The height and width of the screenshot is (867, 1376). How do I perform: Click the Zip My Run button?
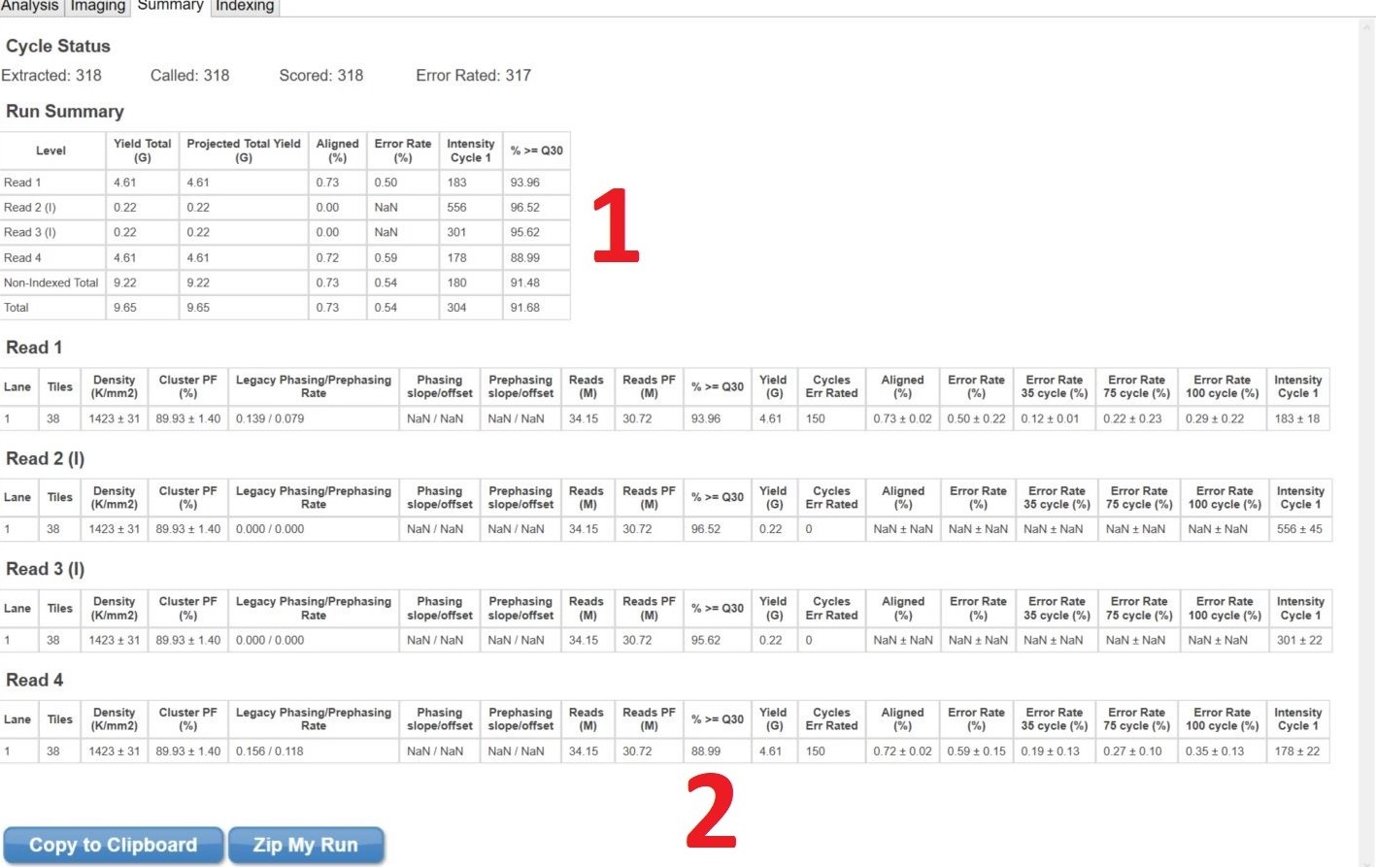pos(306,845)
